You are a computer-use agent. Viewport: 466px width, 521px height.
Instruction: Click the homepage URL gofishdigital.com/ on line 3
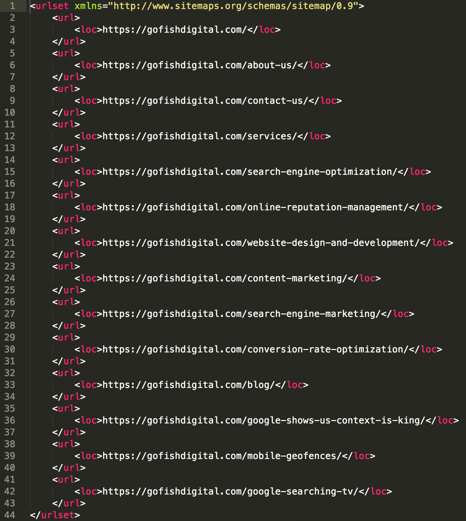[174, 30]
